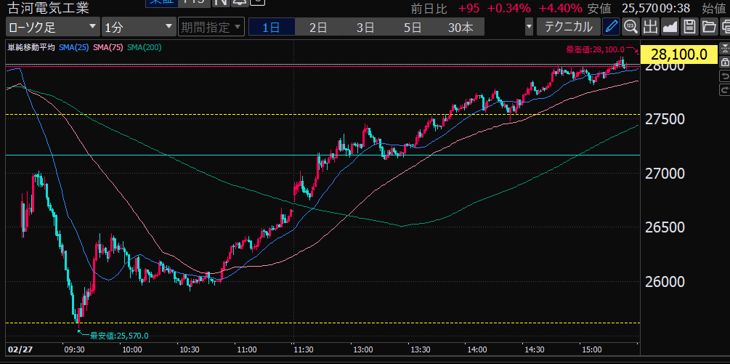The height and width of the screenshot is (364, 730).
Task: Activate the pencil drawing tool
Action: 612,28
